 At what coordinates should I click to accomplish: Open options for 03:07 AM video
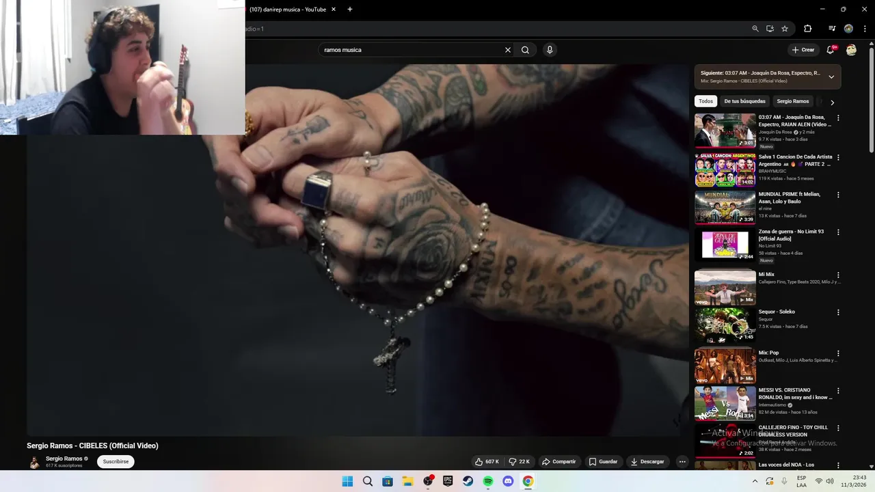(x=838, y=118)
